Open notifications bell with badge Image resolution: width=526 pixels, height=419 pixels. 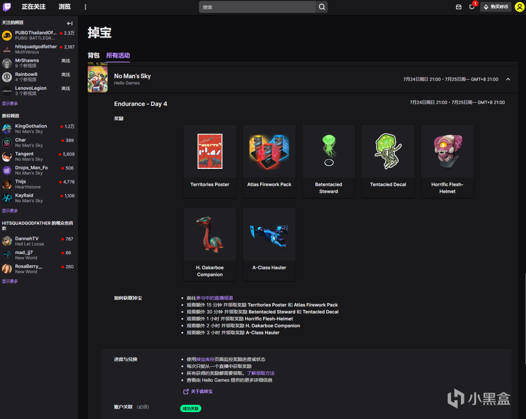tap(472, 7)
